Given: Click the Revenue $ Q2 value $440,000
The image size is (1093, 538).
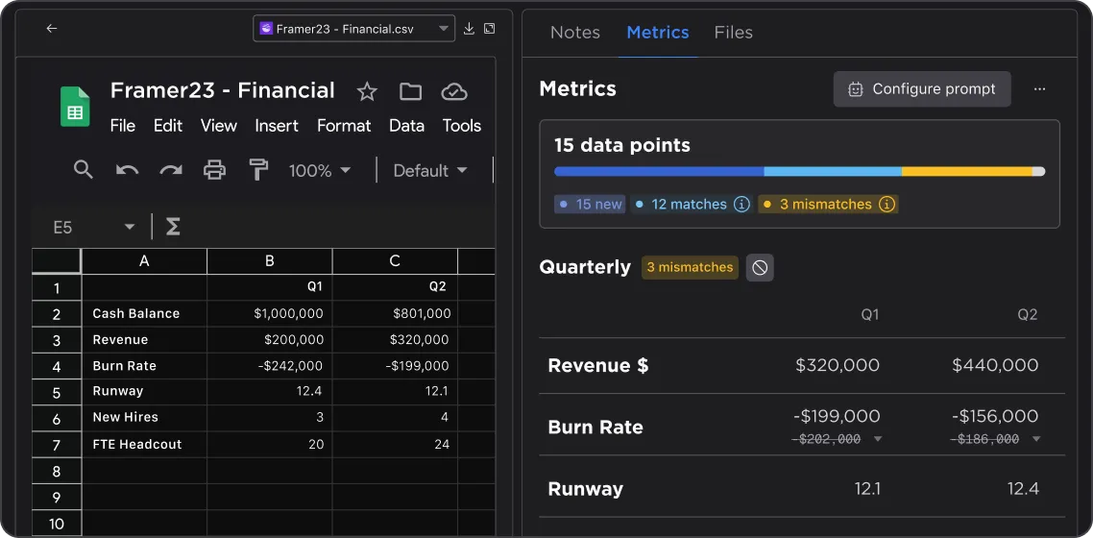Looking at the screenshot, I should click(995, 365).
